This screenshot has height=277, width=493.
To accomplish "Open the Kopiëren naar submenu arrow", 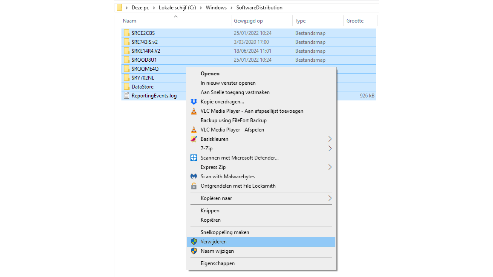I will tap(330, 198).
